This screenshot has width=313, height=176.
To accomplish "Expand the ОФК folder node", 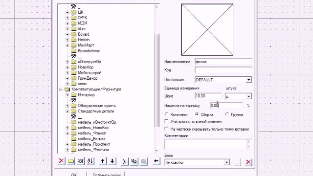I will pyautogui.click(x=67, y=18).
